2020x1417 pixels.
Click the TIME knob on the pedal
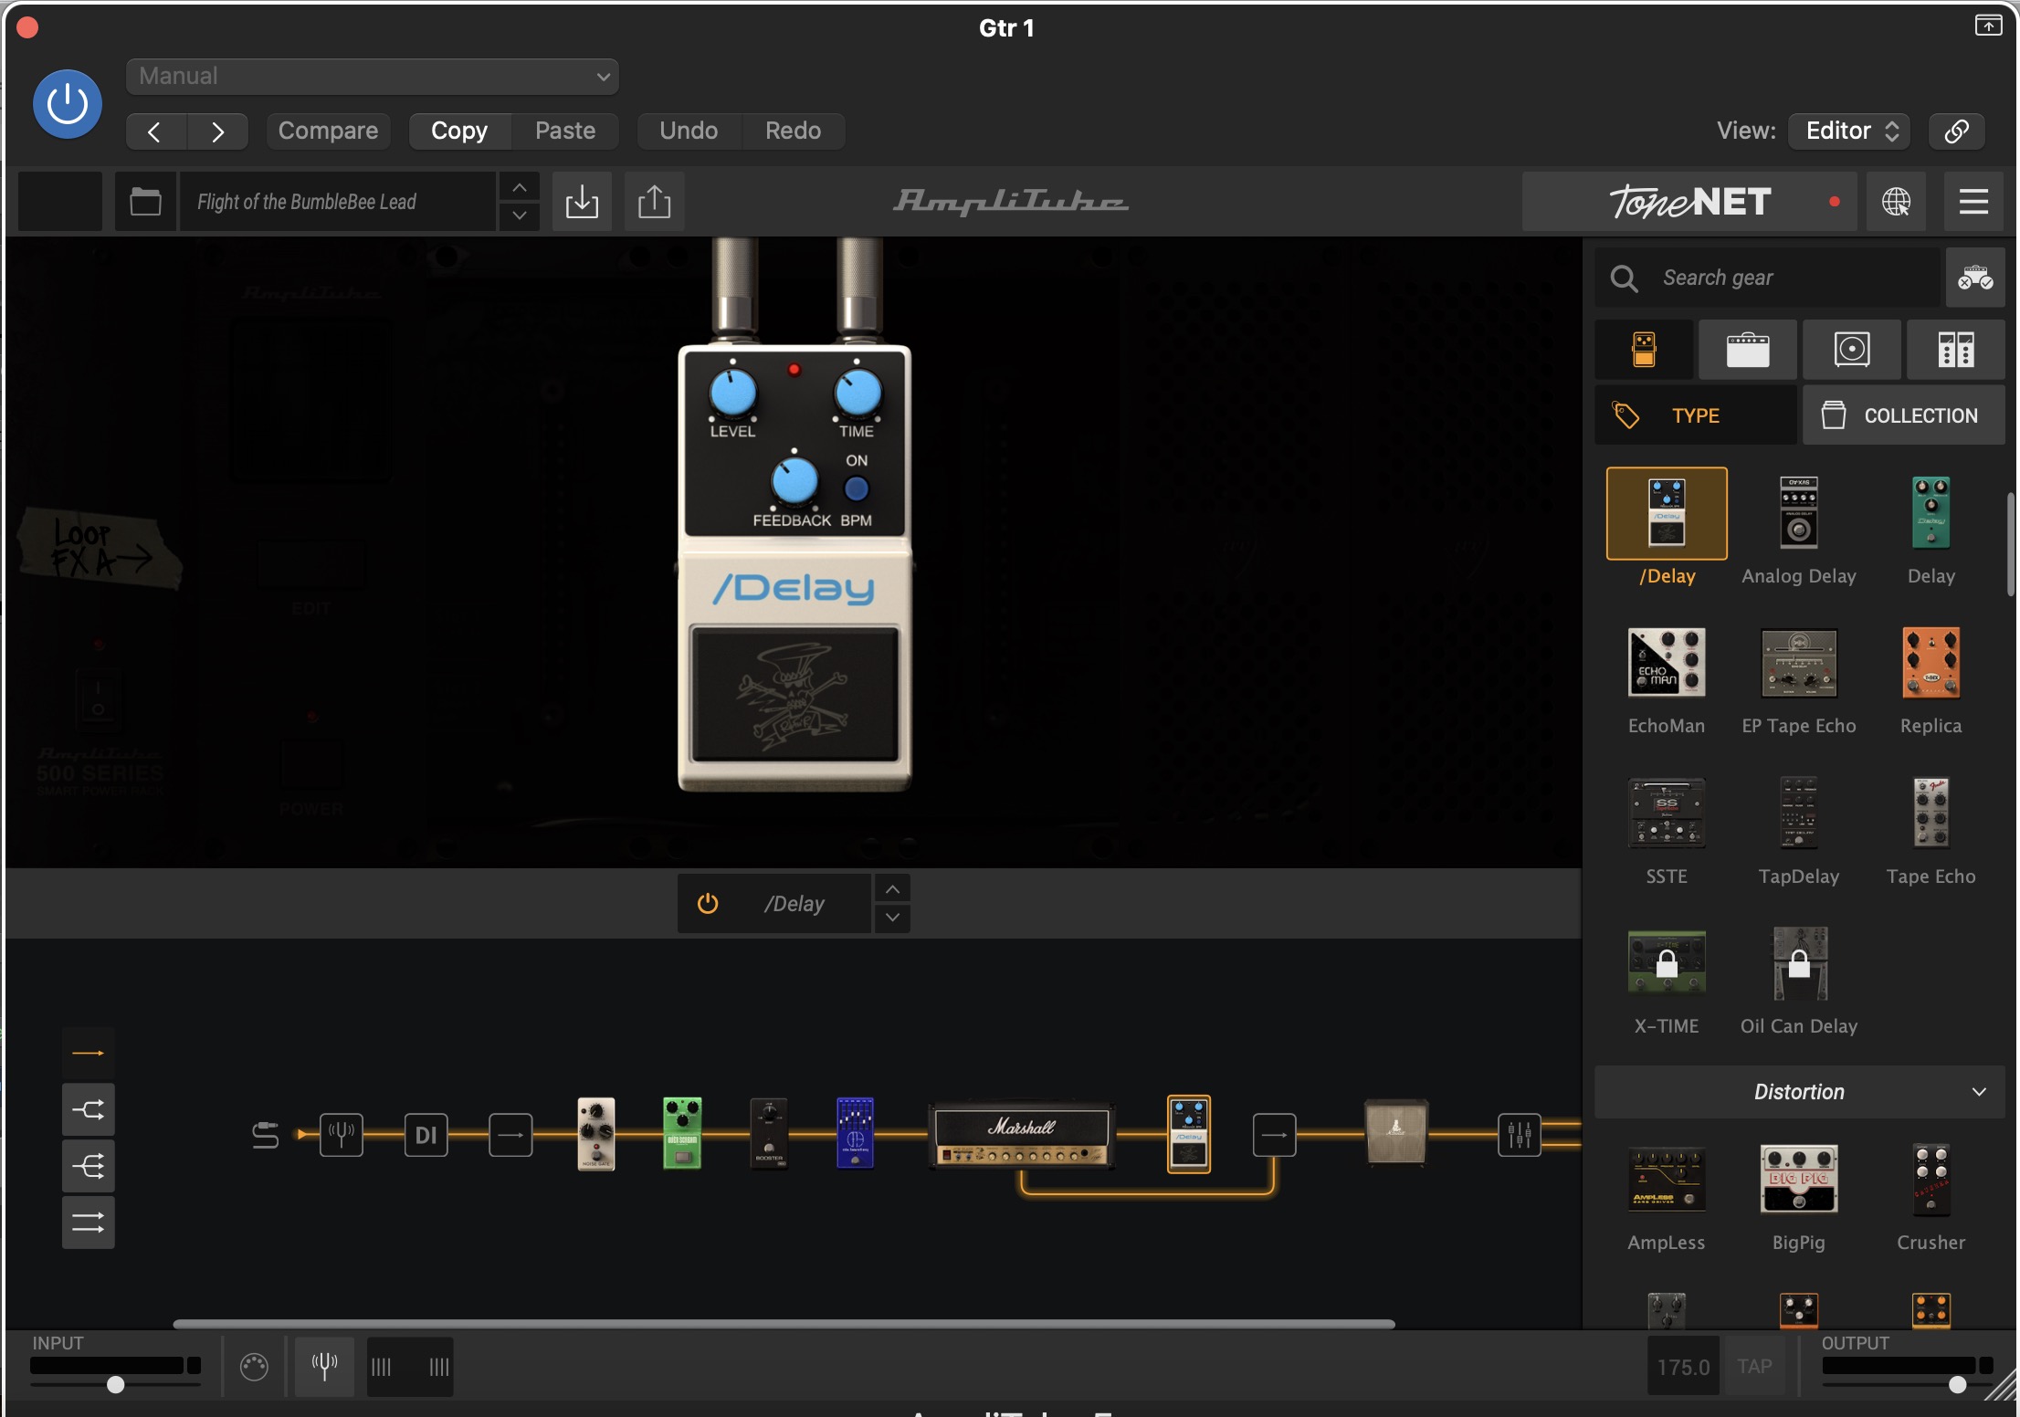click(857, 394)
